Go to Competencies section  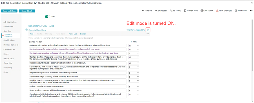pos(9,50)
